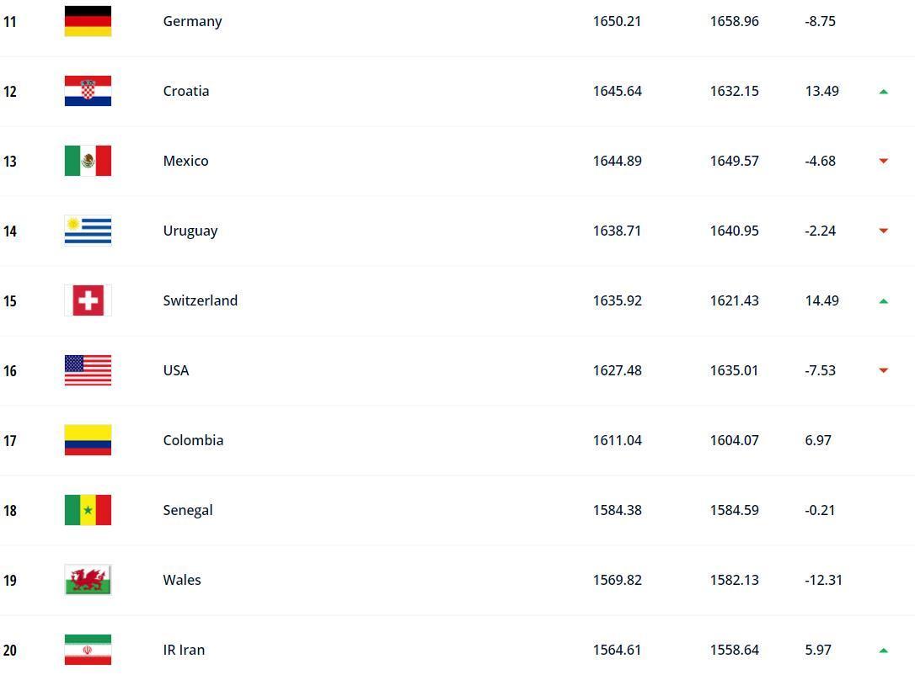
Task: Open the Colombia team name
Action: coord(193,440)
